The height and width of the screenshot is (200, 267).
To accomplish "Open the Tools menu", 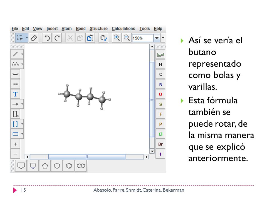I will click(145, 29).
